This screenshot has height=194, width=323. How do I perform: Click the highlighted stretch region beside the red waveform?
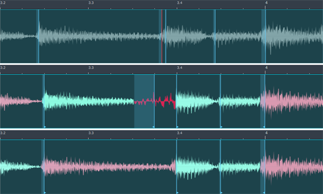pyautogui.click(x=144, y=101)
